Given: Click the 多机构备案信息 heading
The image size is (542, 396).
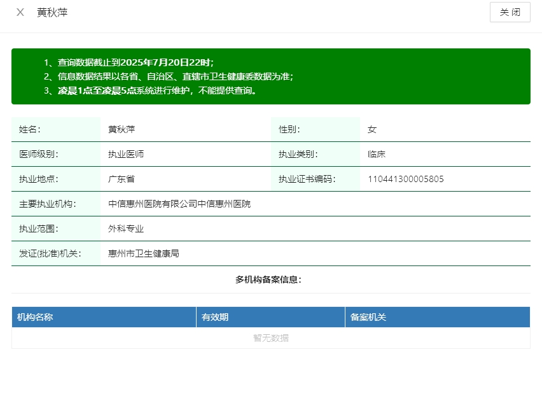Looking at the screenshot, I should pos(268,279).
